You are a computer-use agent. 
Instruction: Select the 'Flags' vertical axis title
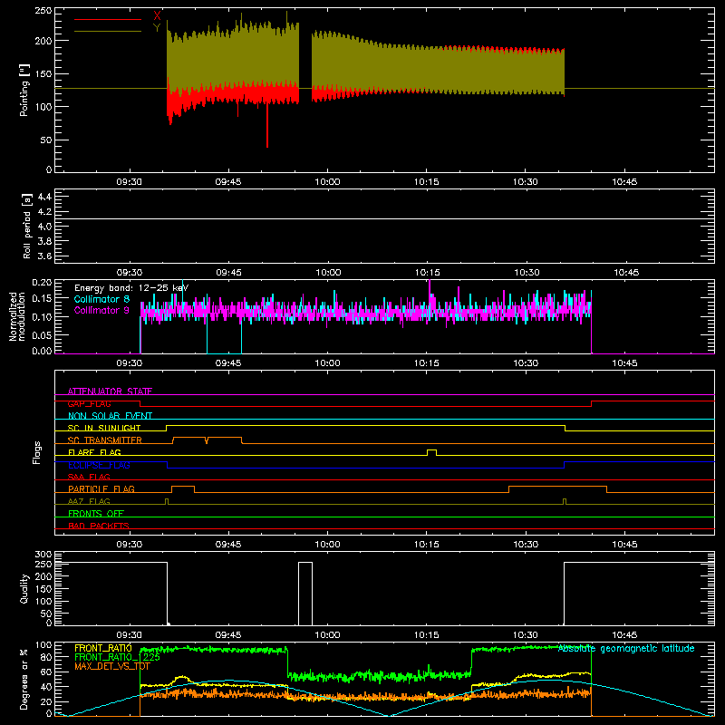pyautogui.click(x=36, y=452)
